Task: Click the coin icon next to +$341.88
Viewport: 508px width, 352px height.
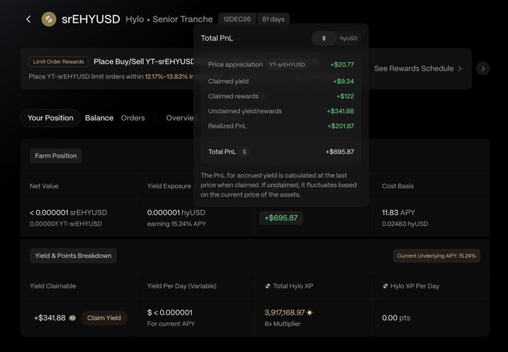Action: point(73,318)
